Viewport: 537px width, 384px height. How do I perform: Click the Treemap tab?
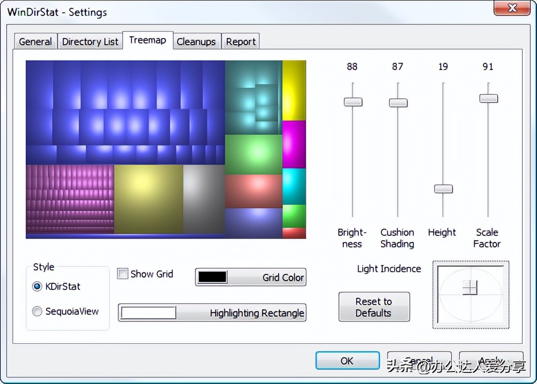pos(148,39)
